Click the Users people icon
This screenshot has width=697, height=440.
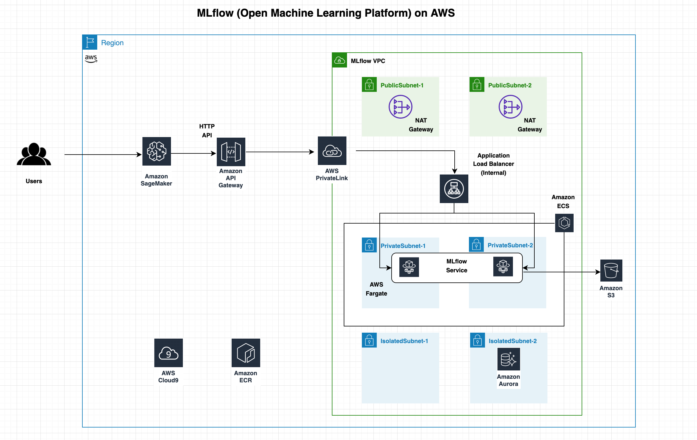[34, 154]
